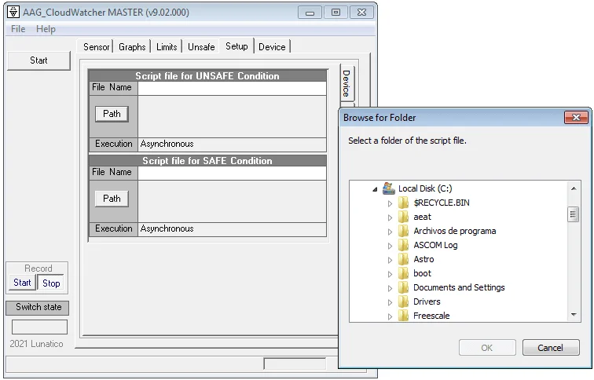Select the vertical Device side tab

click(x=346, y=83)
